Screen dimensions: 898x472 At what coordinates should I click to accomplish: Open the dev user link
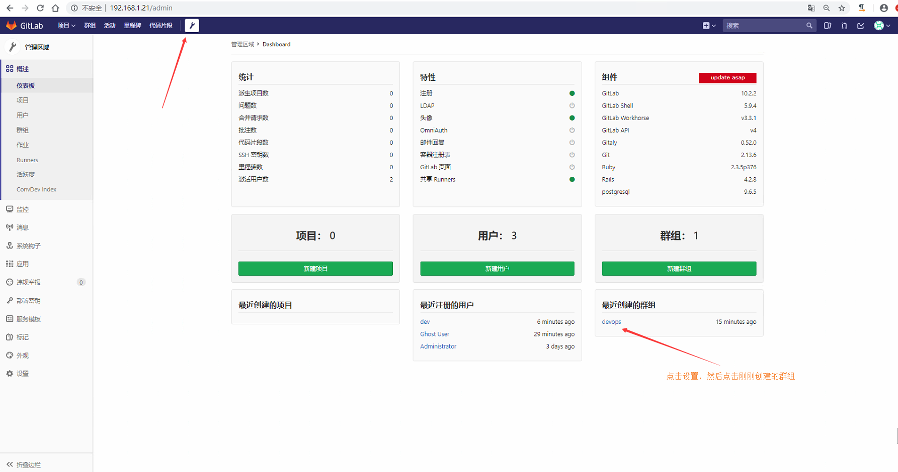tap(425, 322)
